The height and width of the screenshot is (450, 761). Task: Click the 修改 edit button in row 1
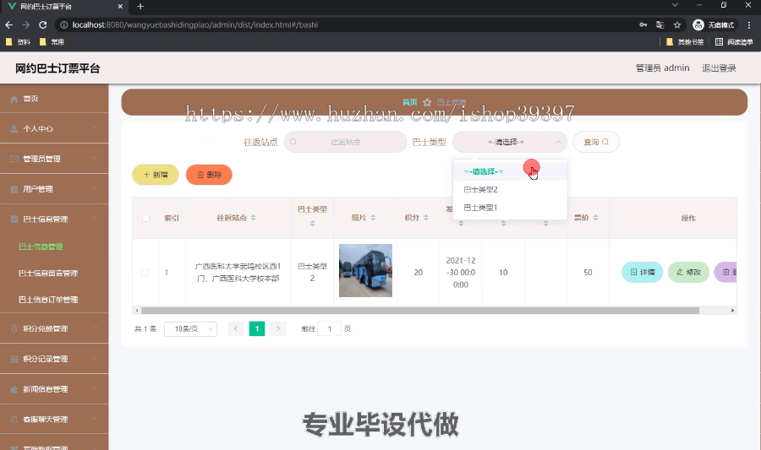point(688,272)
